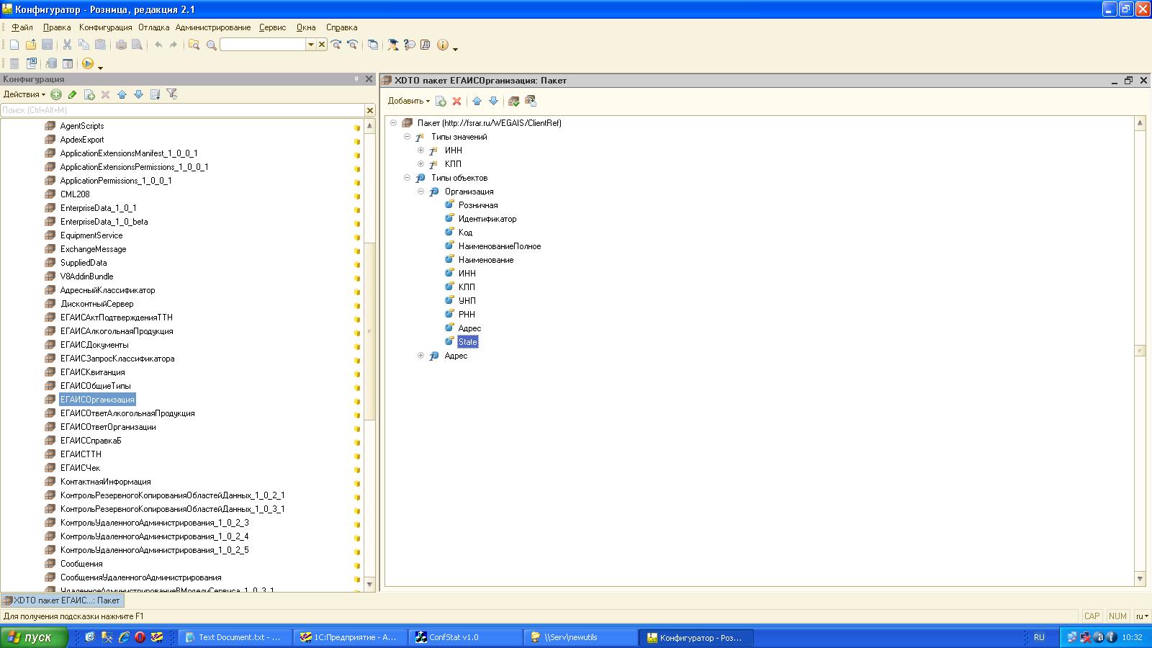Open the Администрирование menu

click(212, 27)
